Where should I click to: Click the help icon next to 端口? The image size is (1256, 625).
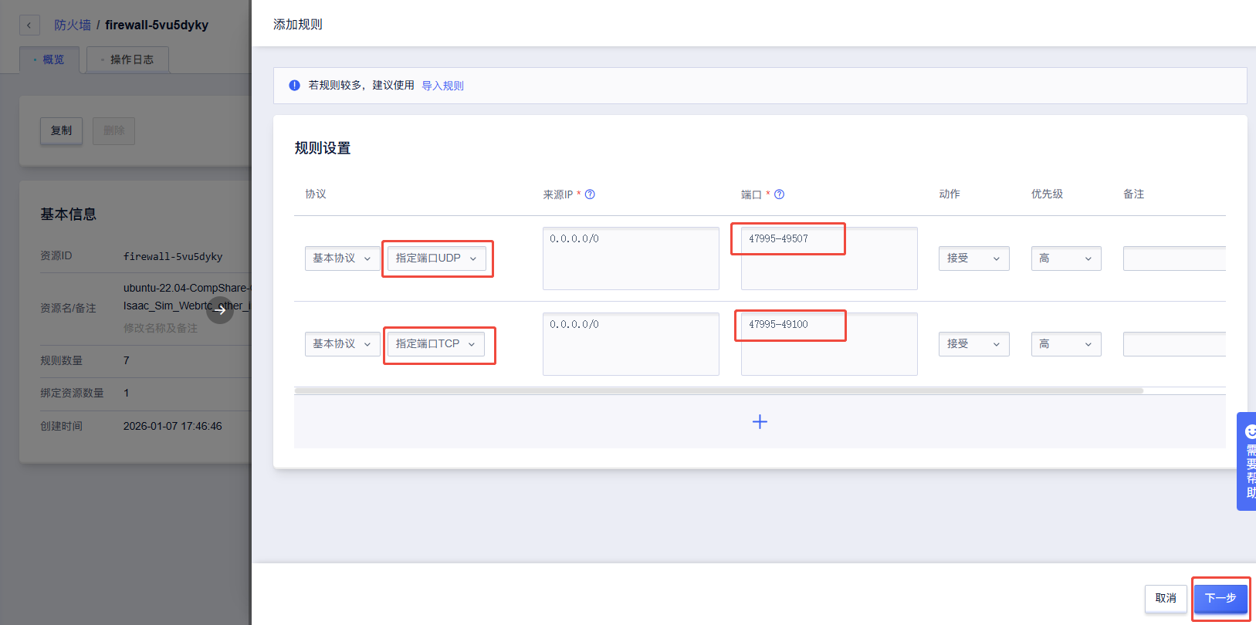[x=779, y=194]
